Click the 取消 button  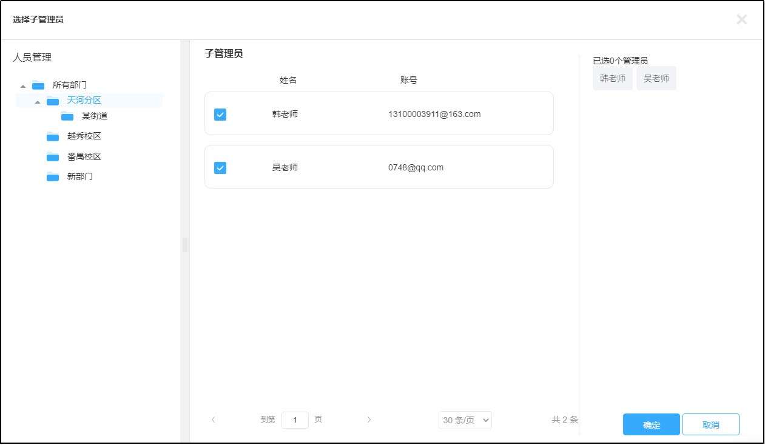[x=710, y=424]
